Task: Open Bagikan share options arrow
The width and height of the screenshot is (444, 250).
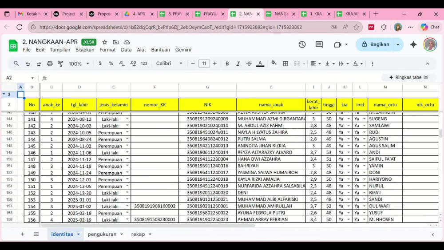Action: [x=398, y=44]
